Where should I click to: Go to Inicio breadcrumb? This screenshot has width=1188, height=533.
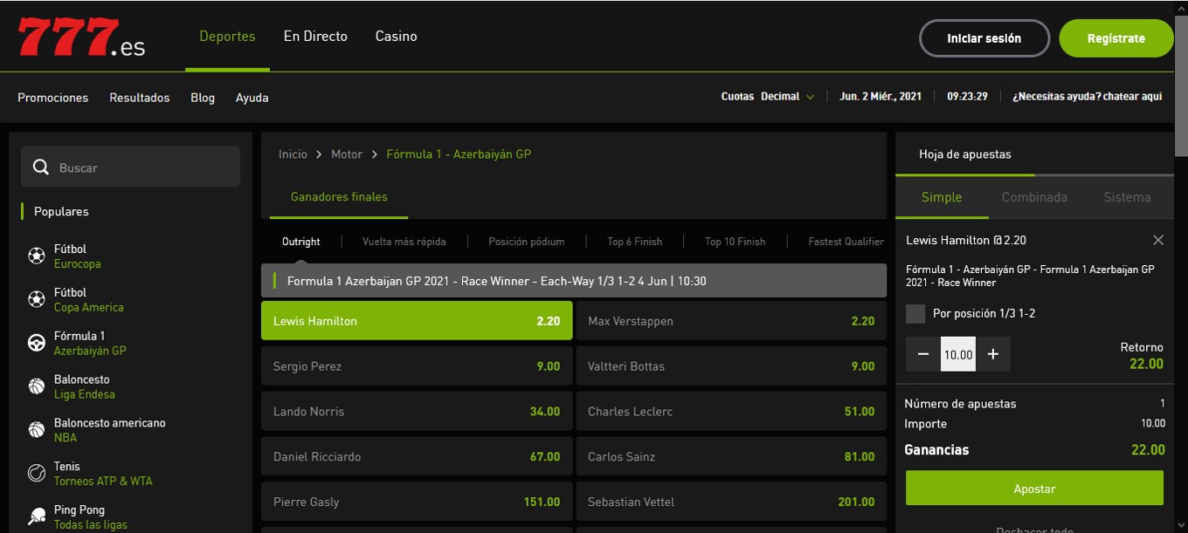293,154
